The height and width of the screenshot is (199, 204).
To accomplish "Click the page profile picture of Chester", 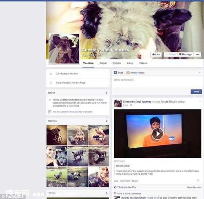I will click(x=64, y=49).
